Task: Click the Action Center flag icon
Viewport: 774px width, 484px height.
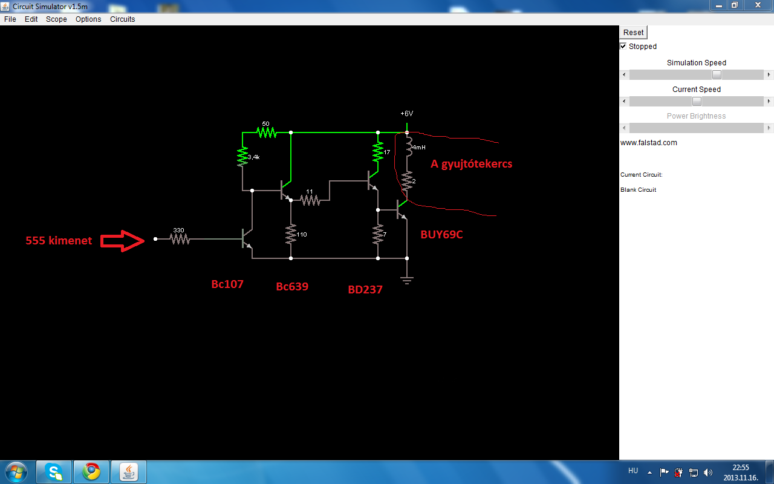Action: [665, 472]
